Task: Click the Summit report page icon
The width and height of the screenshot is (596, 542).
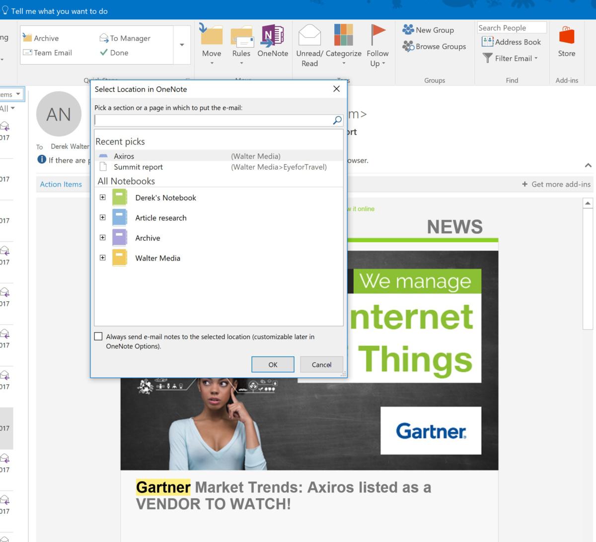Action: 103,167
